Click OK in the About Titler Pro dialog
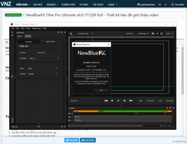Viewport: 187px width, 144px height. tap(101, 90)
